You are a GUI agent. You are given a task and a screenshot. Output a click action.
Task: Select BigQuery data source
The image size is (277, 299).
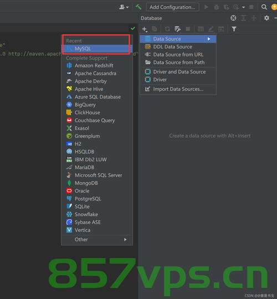(x=97, y=104)
